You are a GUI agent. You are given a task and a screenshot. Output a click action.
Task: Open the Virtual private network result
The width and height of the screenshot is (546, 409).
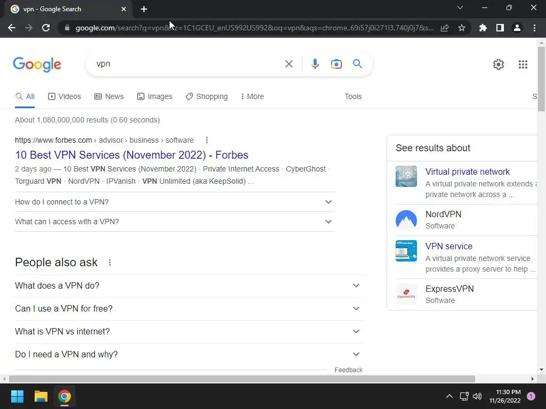click(x=467, y=172)
